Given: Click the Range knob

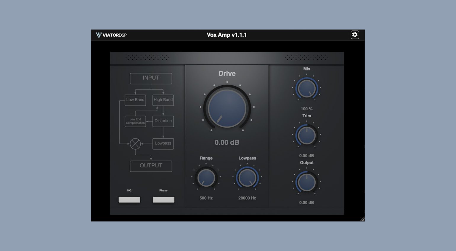Looking at the screenshot, I should click(206, 178).
